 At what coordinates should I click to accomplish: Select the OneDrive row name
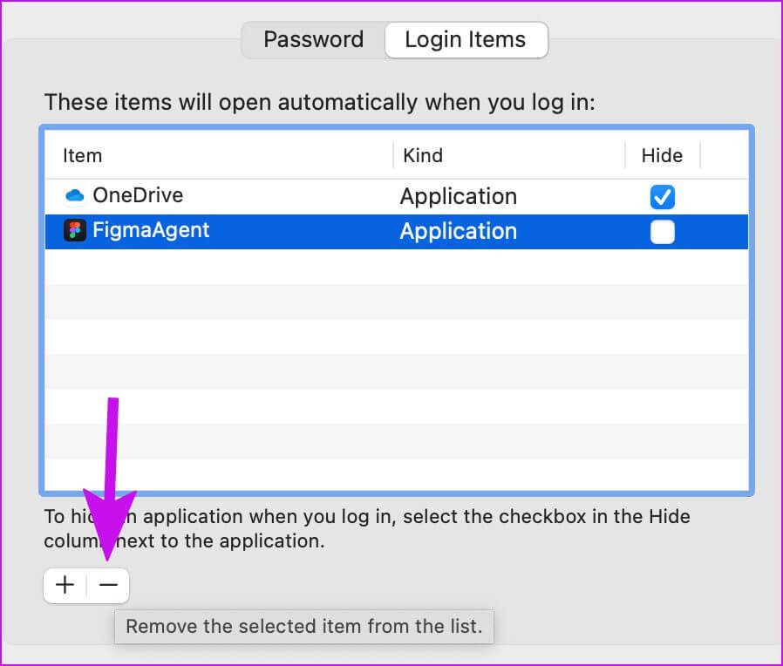click(x=138, y=195)
